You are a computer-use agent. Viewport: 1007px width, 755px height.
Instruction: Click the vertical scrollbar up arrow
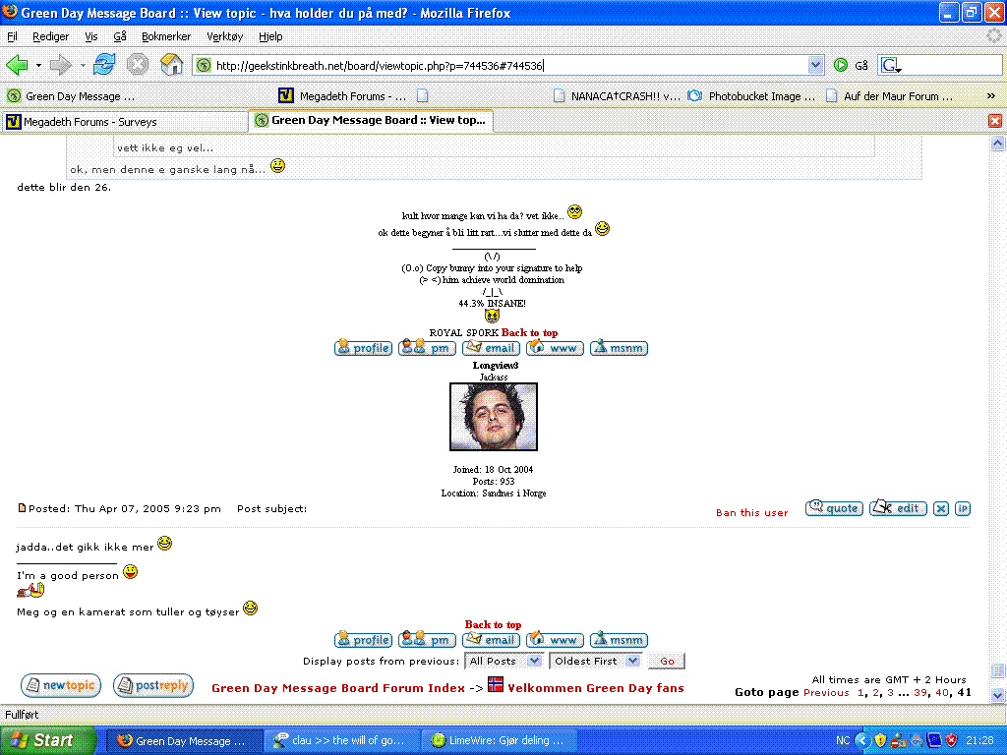[997, 144]
